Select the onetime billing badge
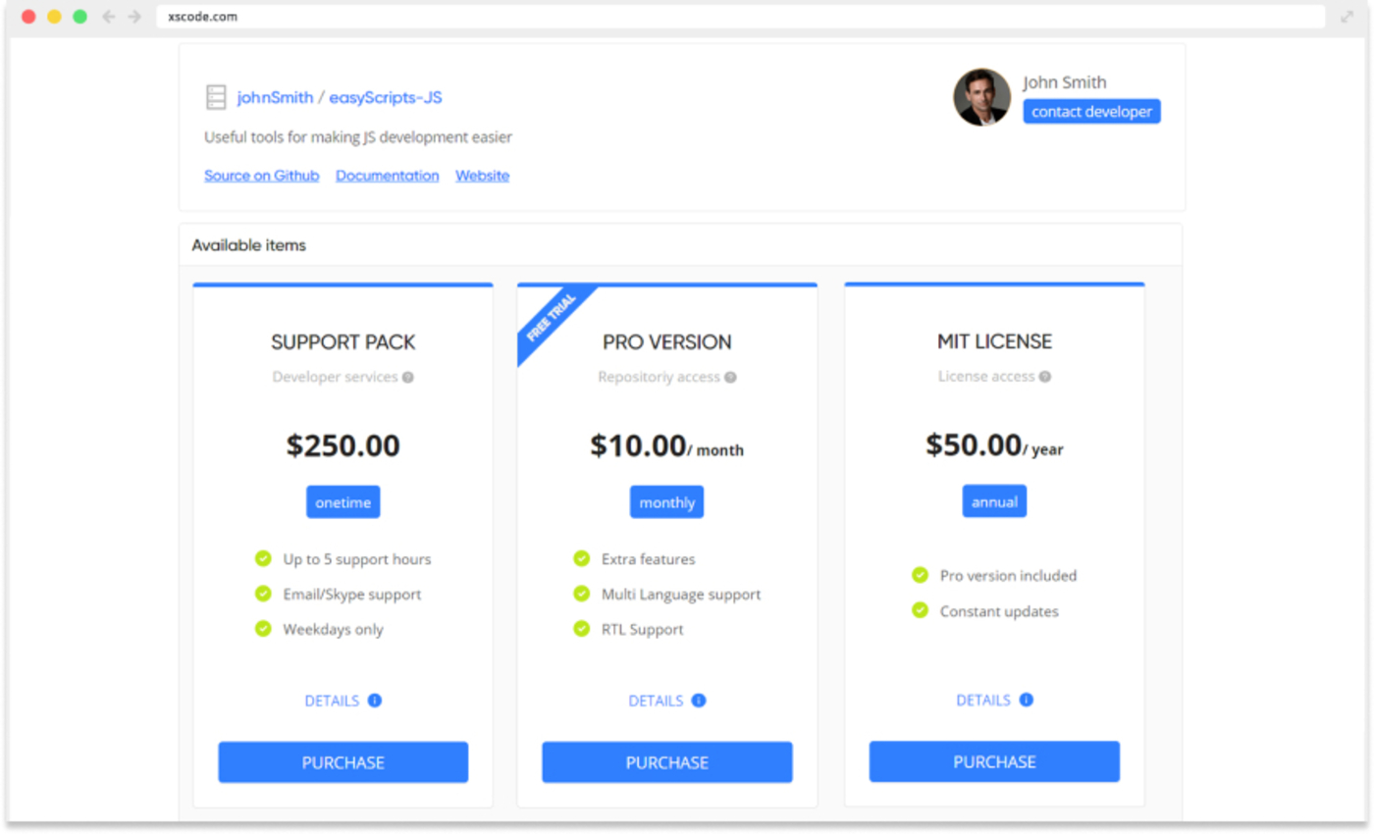 [x=343, y=501]
